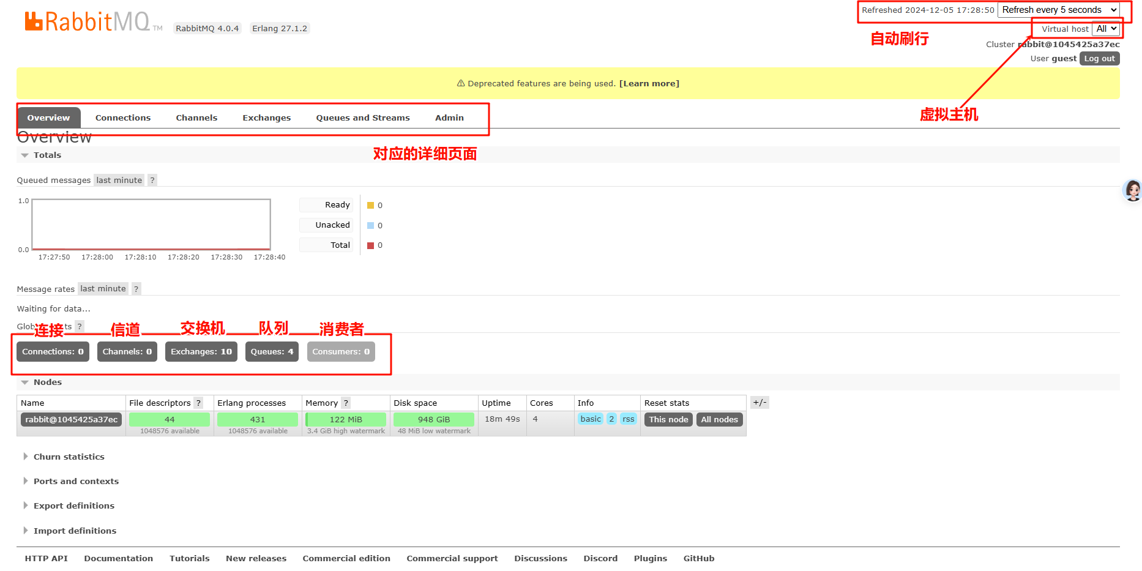Open the Memory column "?" help icon
The height and width of the screenshot is (571, 1142).
click(x=346, y=403)
